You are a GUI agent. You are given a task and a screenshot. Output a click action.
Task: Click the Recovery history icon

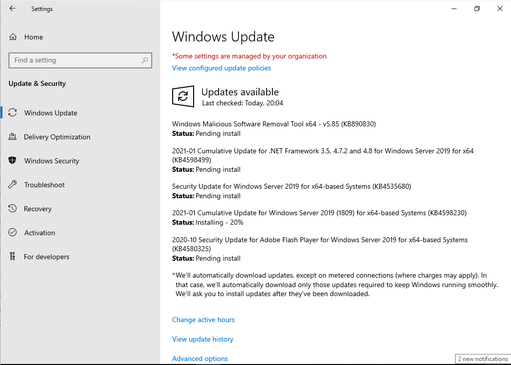(12, 208)
